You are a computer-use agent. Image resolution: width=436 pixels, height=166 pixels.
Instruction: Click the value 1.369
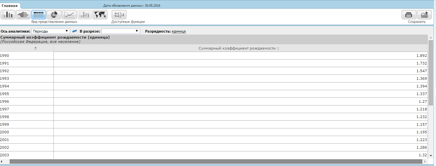pyautogui.click(x=422, y=79)
